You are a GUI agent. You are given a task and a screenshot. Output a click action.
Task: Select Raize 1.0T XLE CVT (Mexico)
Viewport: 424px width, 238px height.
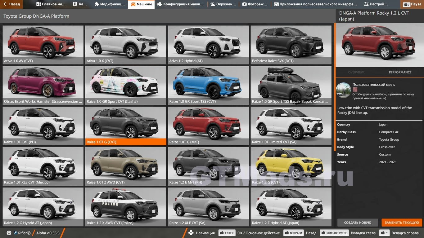(43, 166)
